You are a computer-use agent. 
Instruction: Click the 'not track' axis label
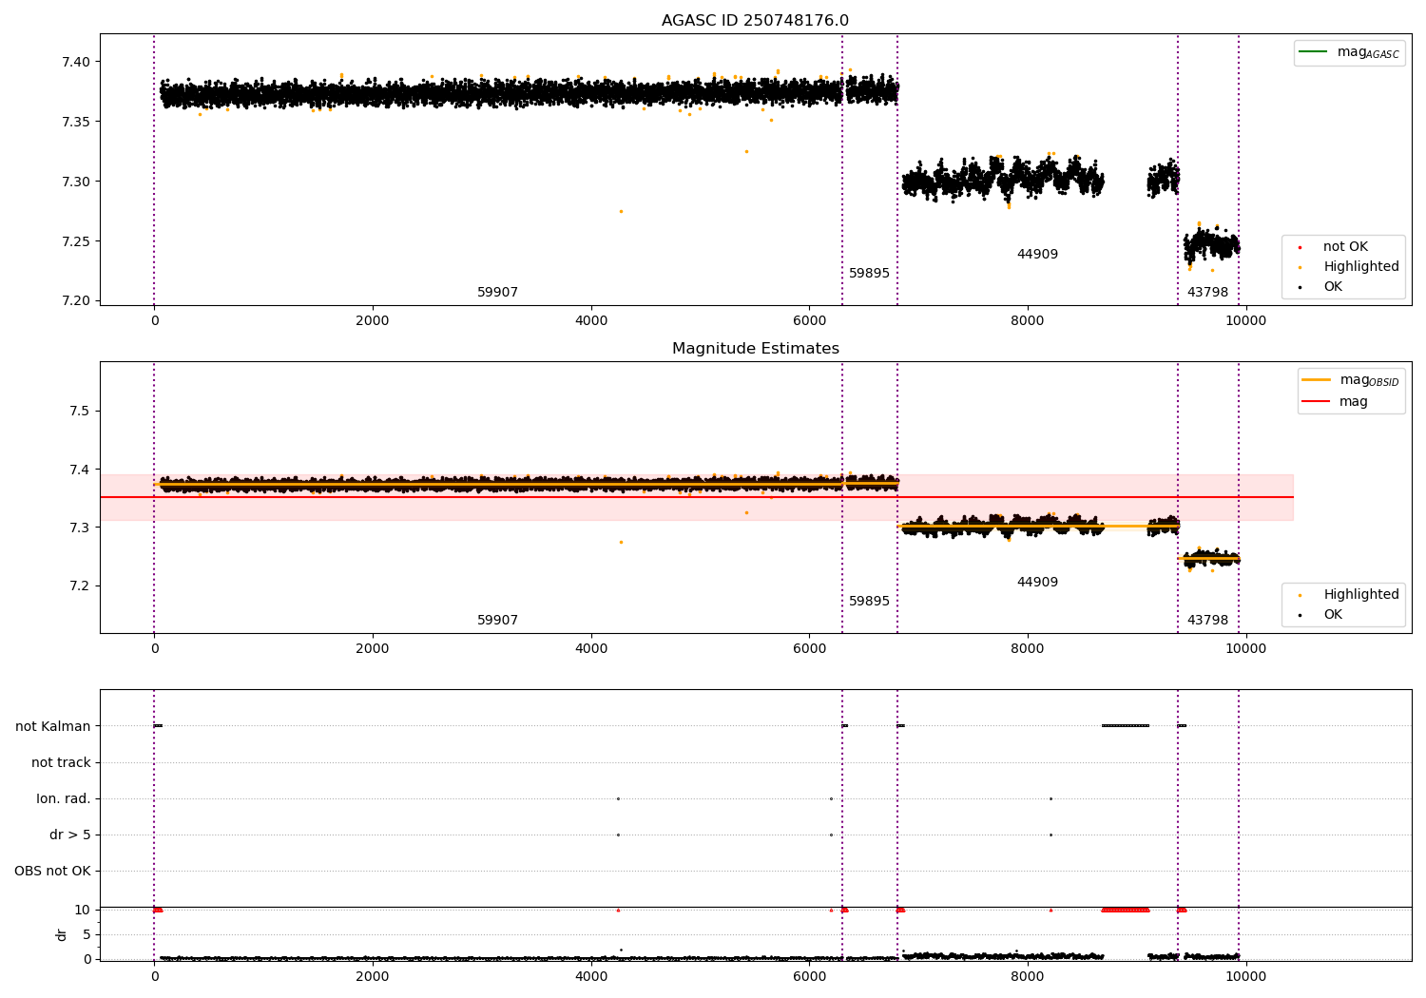(61, 762)
